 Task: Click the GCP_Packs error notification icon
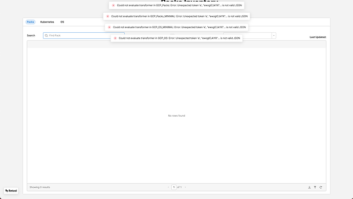pyautogui.click(x=114, y=6)
